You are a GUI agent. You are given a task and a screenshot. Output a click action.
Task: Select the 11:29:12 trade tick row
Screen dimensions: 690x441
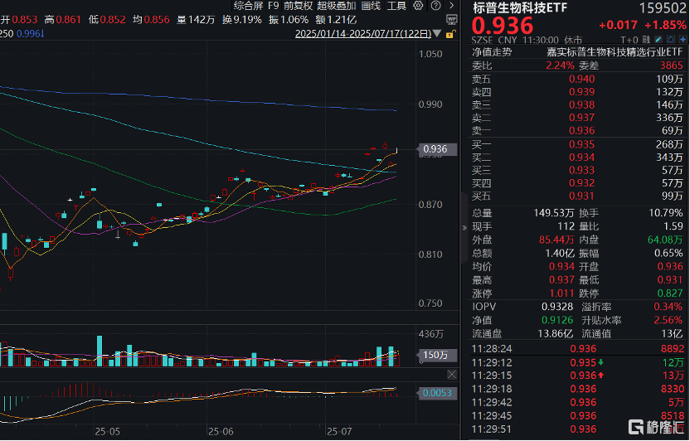pyautogui.click(x=578, y=362)
